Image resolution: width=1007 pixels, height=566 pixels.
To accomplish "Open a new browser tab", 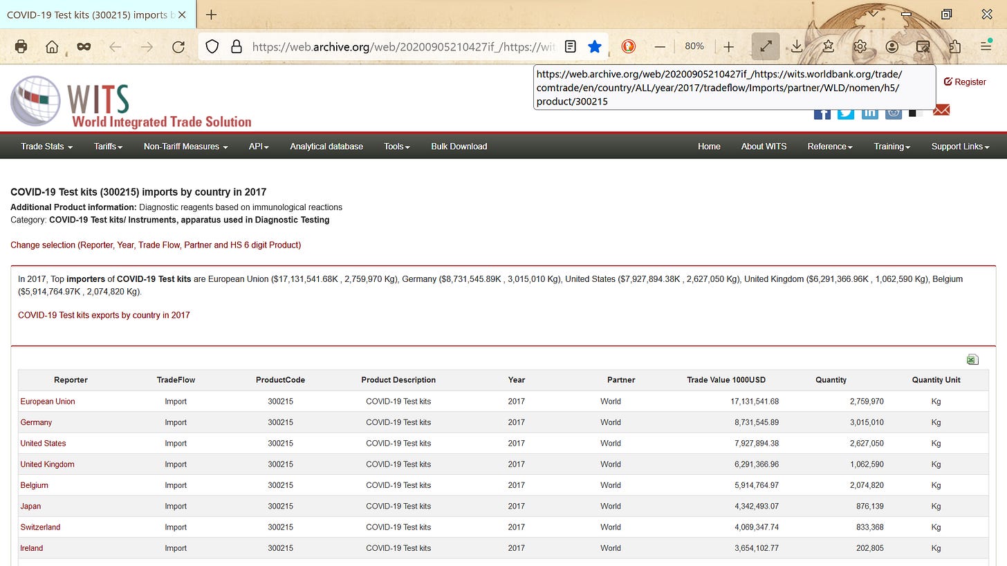I will [212, 15].
